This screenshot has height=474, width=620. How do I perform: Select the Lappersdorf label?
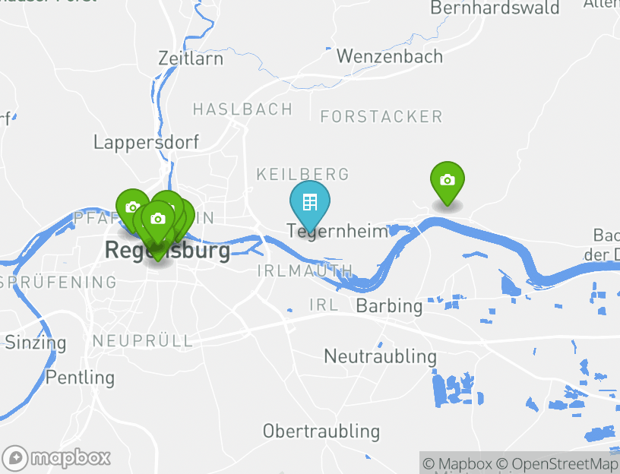[x=146, y=142]
